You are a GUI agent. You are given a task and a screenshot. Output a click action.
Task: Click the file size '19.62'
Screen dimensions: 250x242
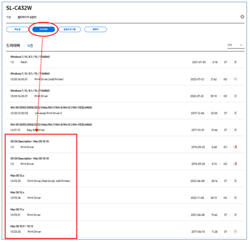click(214, 215)
